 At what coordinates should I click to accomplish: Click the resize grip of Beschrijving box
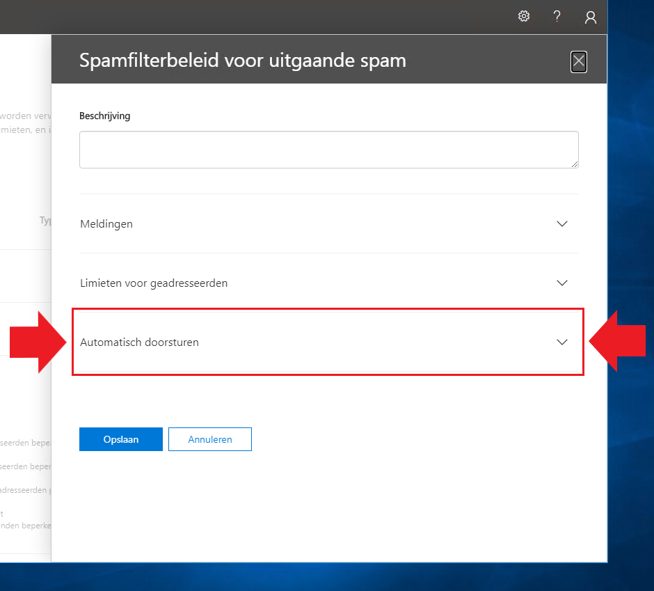[575, 164]
